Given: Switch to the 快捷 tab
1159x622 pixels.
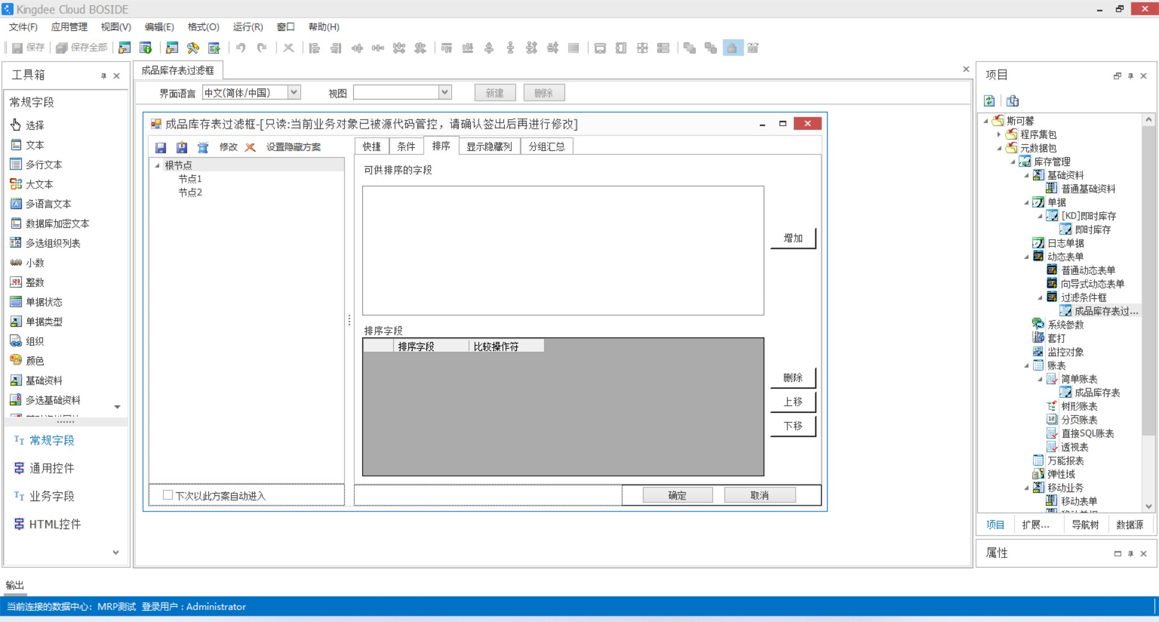Looking at the screenshot, I should point(372,147).
